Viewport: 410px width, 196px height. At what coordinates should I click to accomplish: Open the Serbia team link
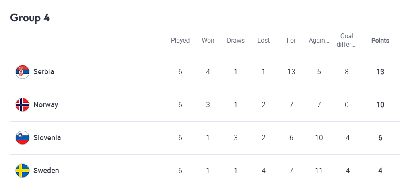point(44,72)
